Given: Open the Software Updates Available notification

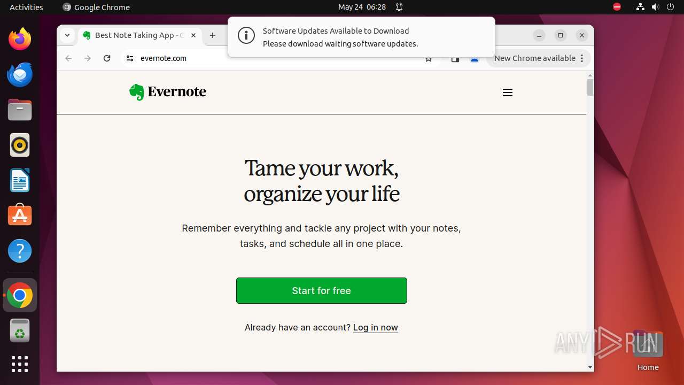Looking at the screenshot, I should [x=361, y=37].
